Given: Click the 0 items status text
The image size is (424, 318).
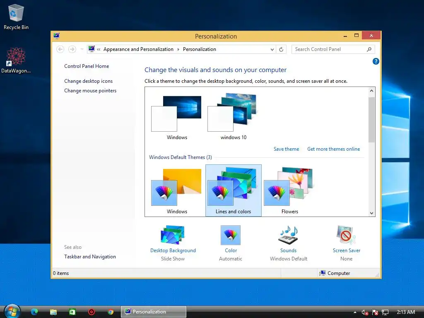Looking at the screenshot, I should pos(61,273).
